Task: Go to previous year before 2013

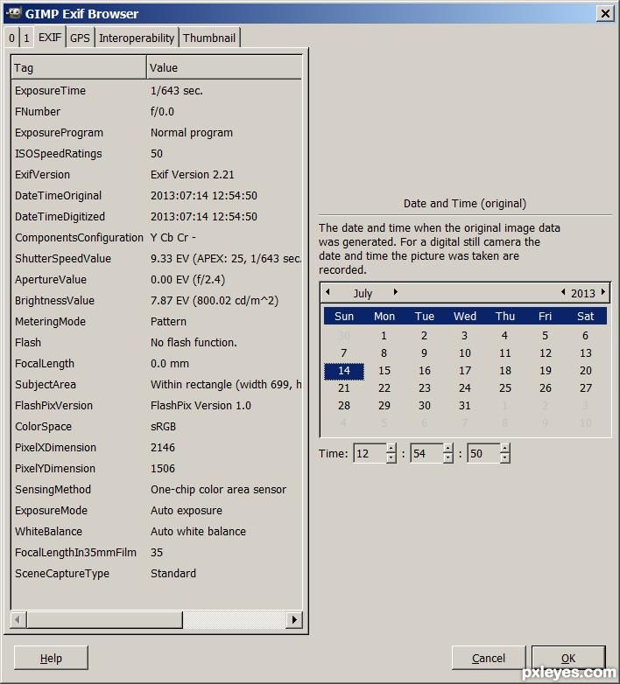Action: 563,292
